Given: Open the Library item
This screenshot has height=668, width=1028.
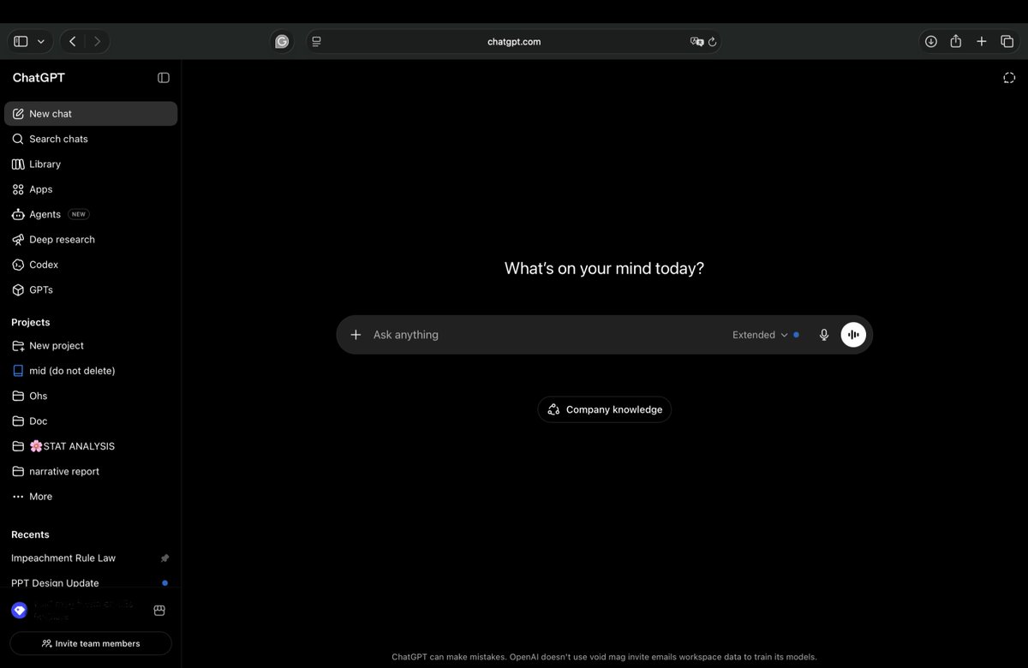Looking at the screenshot, I should [x=91, y=164].
